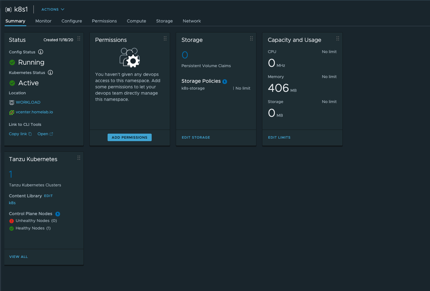Open the Network tab
Screen dimensions: 430x291
(192, 21)
